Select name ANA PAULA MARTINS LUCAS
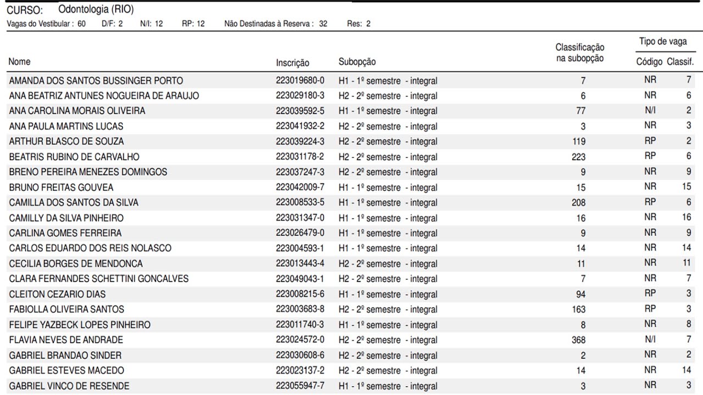 (66, 126)
